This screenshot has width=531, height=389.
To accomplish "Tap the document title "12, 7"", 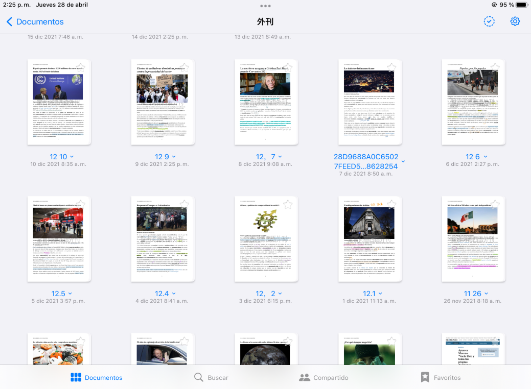I will pos(266,157).
